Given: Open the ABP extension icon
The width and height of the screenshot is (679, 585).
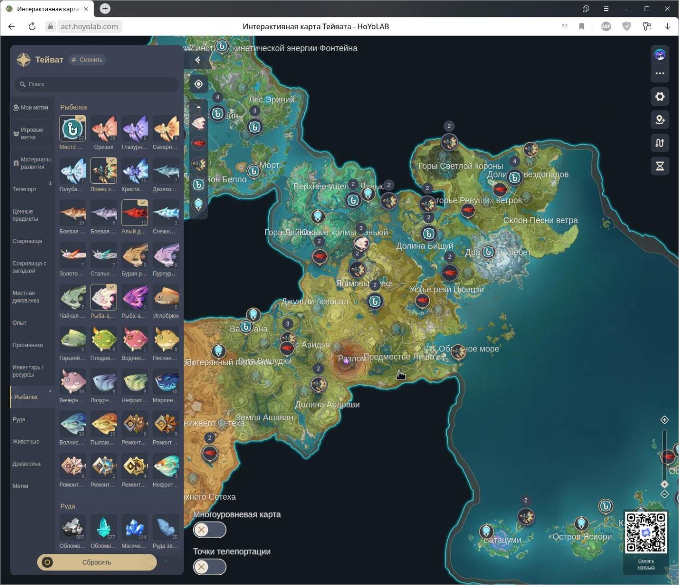Looking at the screenshot, I should coord(606,26).
